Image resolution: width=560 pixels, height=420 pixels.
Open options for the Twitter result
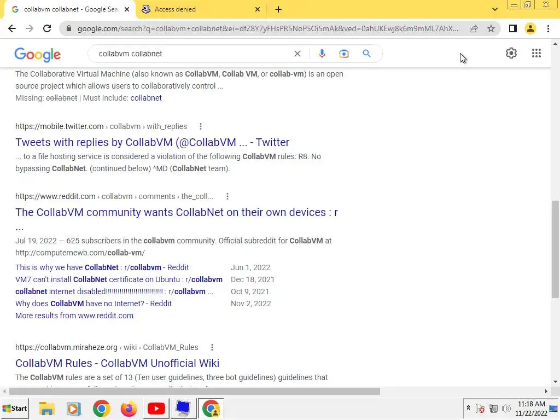pyautogui.click(x=200, y=126)
